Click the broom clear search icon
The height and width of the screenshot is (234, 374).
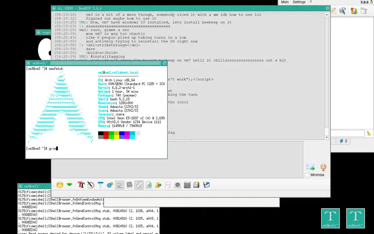369,133
